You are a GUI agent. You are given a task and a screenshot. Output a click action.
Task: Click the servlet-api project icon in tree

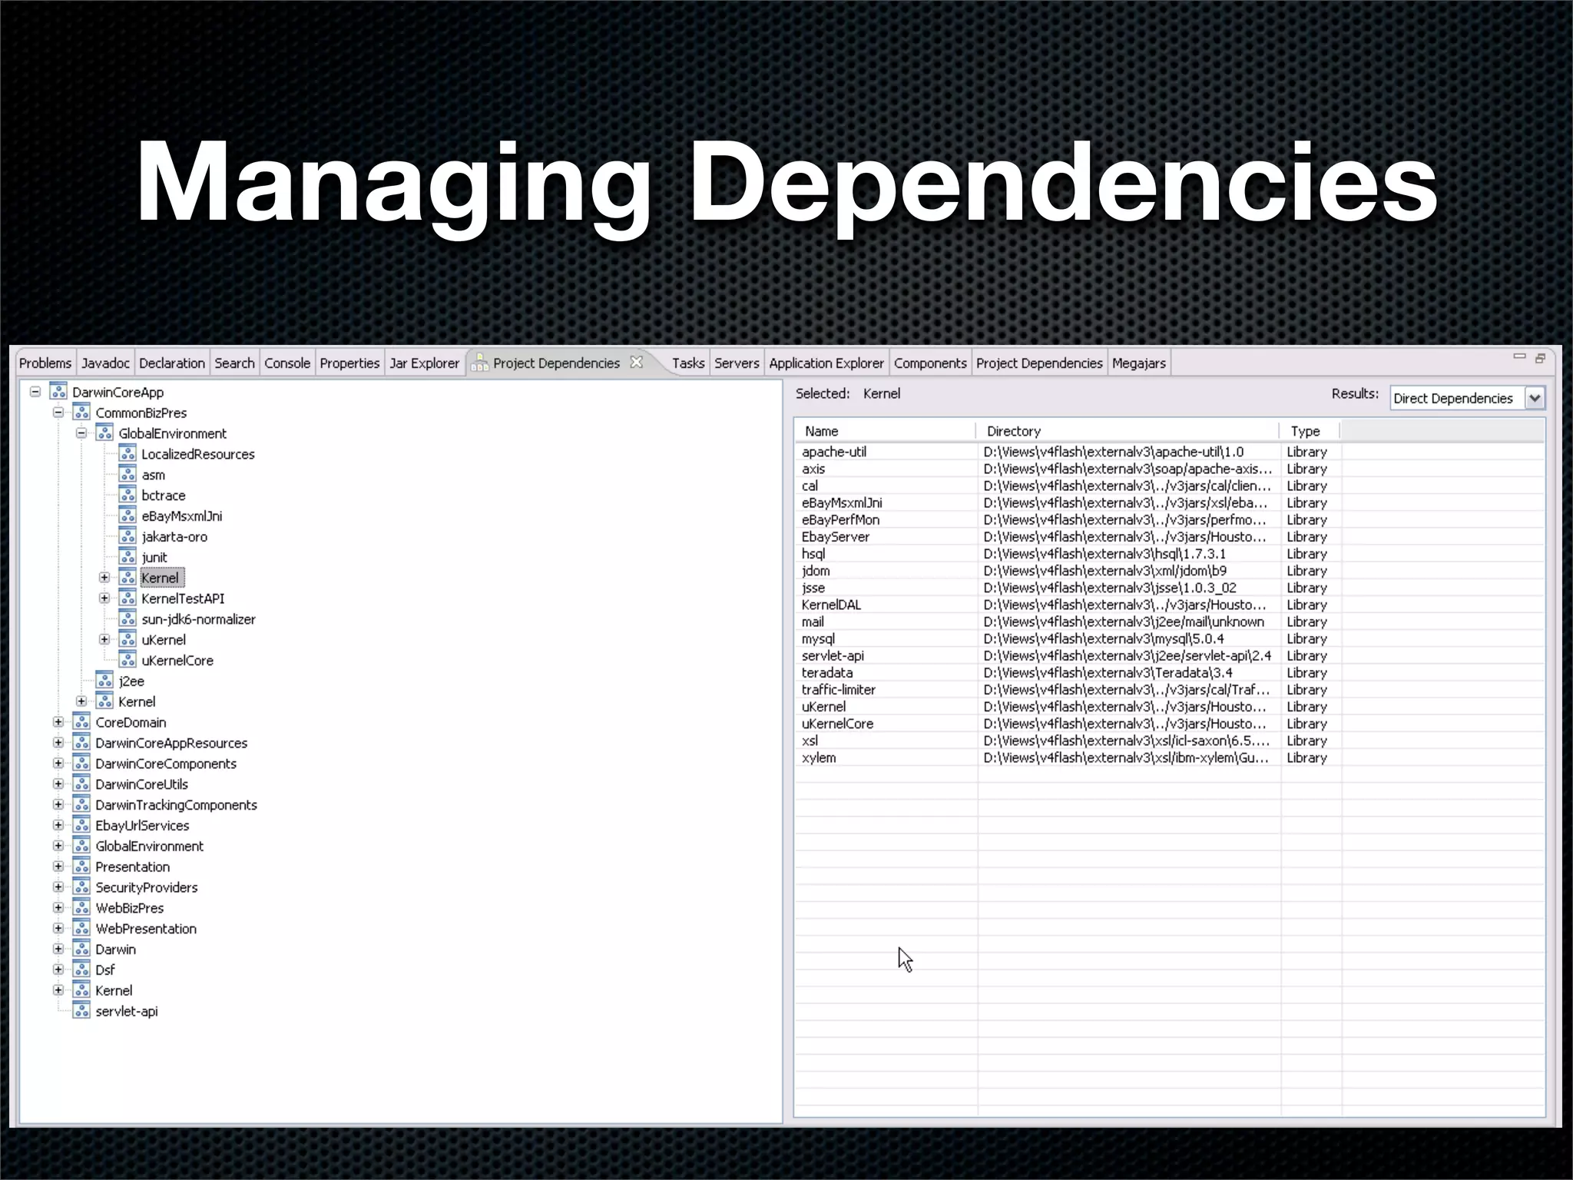click(81, 1011)
